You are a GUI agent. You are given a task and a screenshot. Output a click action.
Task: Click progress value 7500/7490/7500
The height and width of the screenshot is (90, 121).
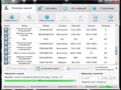click(46, 62)
